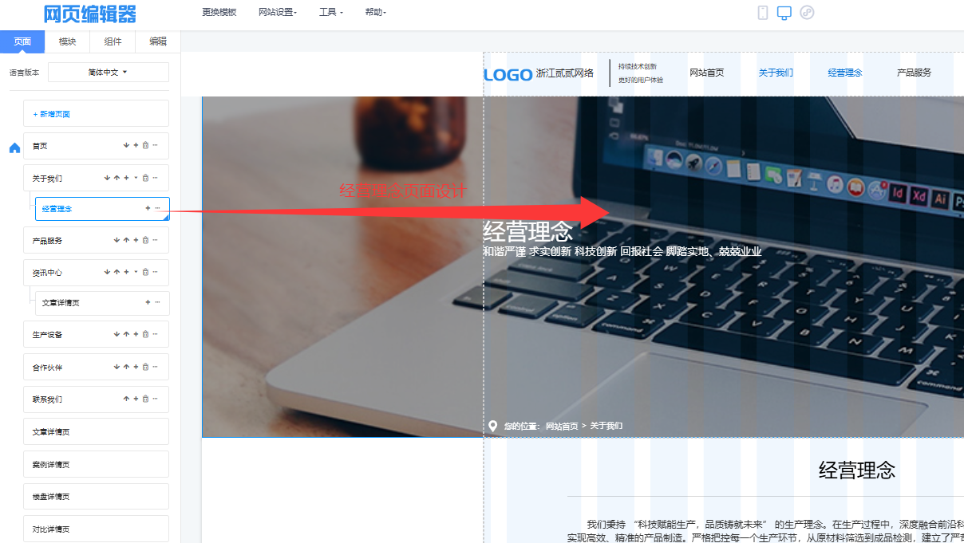Switch to 组件 tab
964x543 pixels.
(113, 41)
